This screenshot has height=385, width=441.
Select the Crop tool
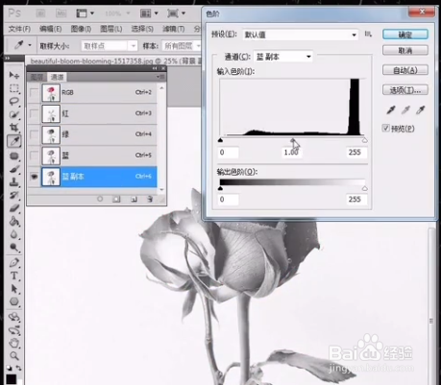click(14, 128)
